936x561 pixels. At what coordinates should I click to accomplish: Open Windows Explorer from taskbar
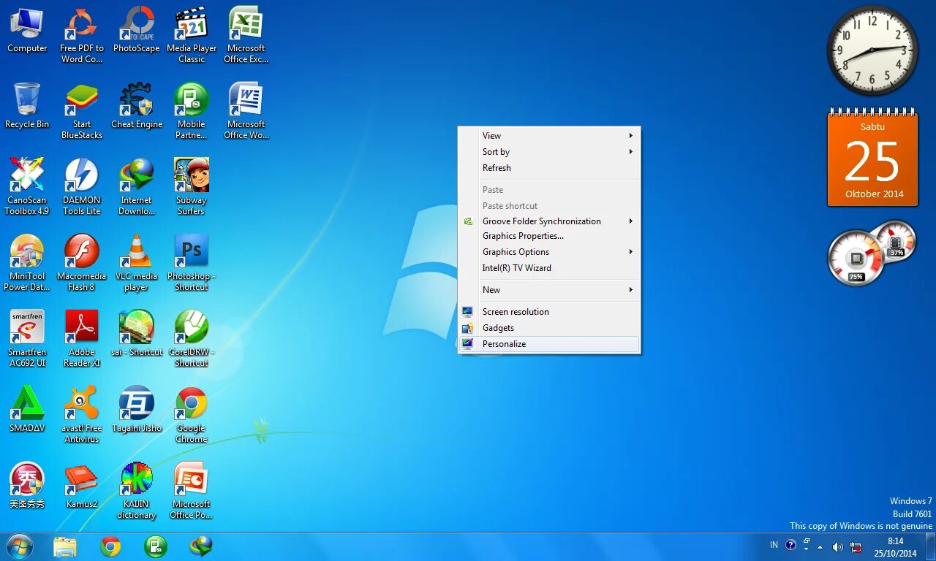(65, 546)
